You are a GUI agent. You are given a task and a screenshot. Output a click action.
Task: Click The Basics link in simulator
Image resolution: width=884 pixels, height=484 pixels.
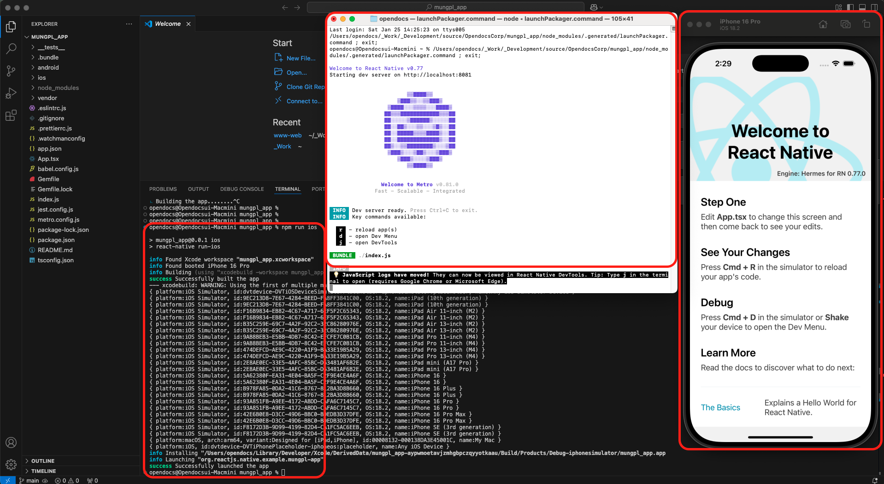pyautogui.click(x=720, y=407)
